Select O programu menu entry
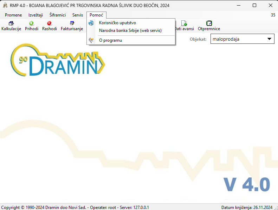The image size is (278, 210). [x=131, y=40]
